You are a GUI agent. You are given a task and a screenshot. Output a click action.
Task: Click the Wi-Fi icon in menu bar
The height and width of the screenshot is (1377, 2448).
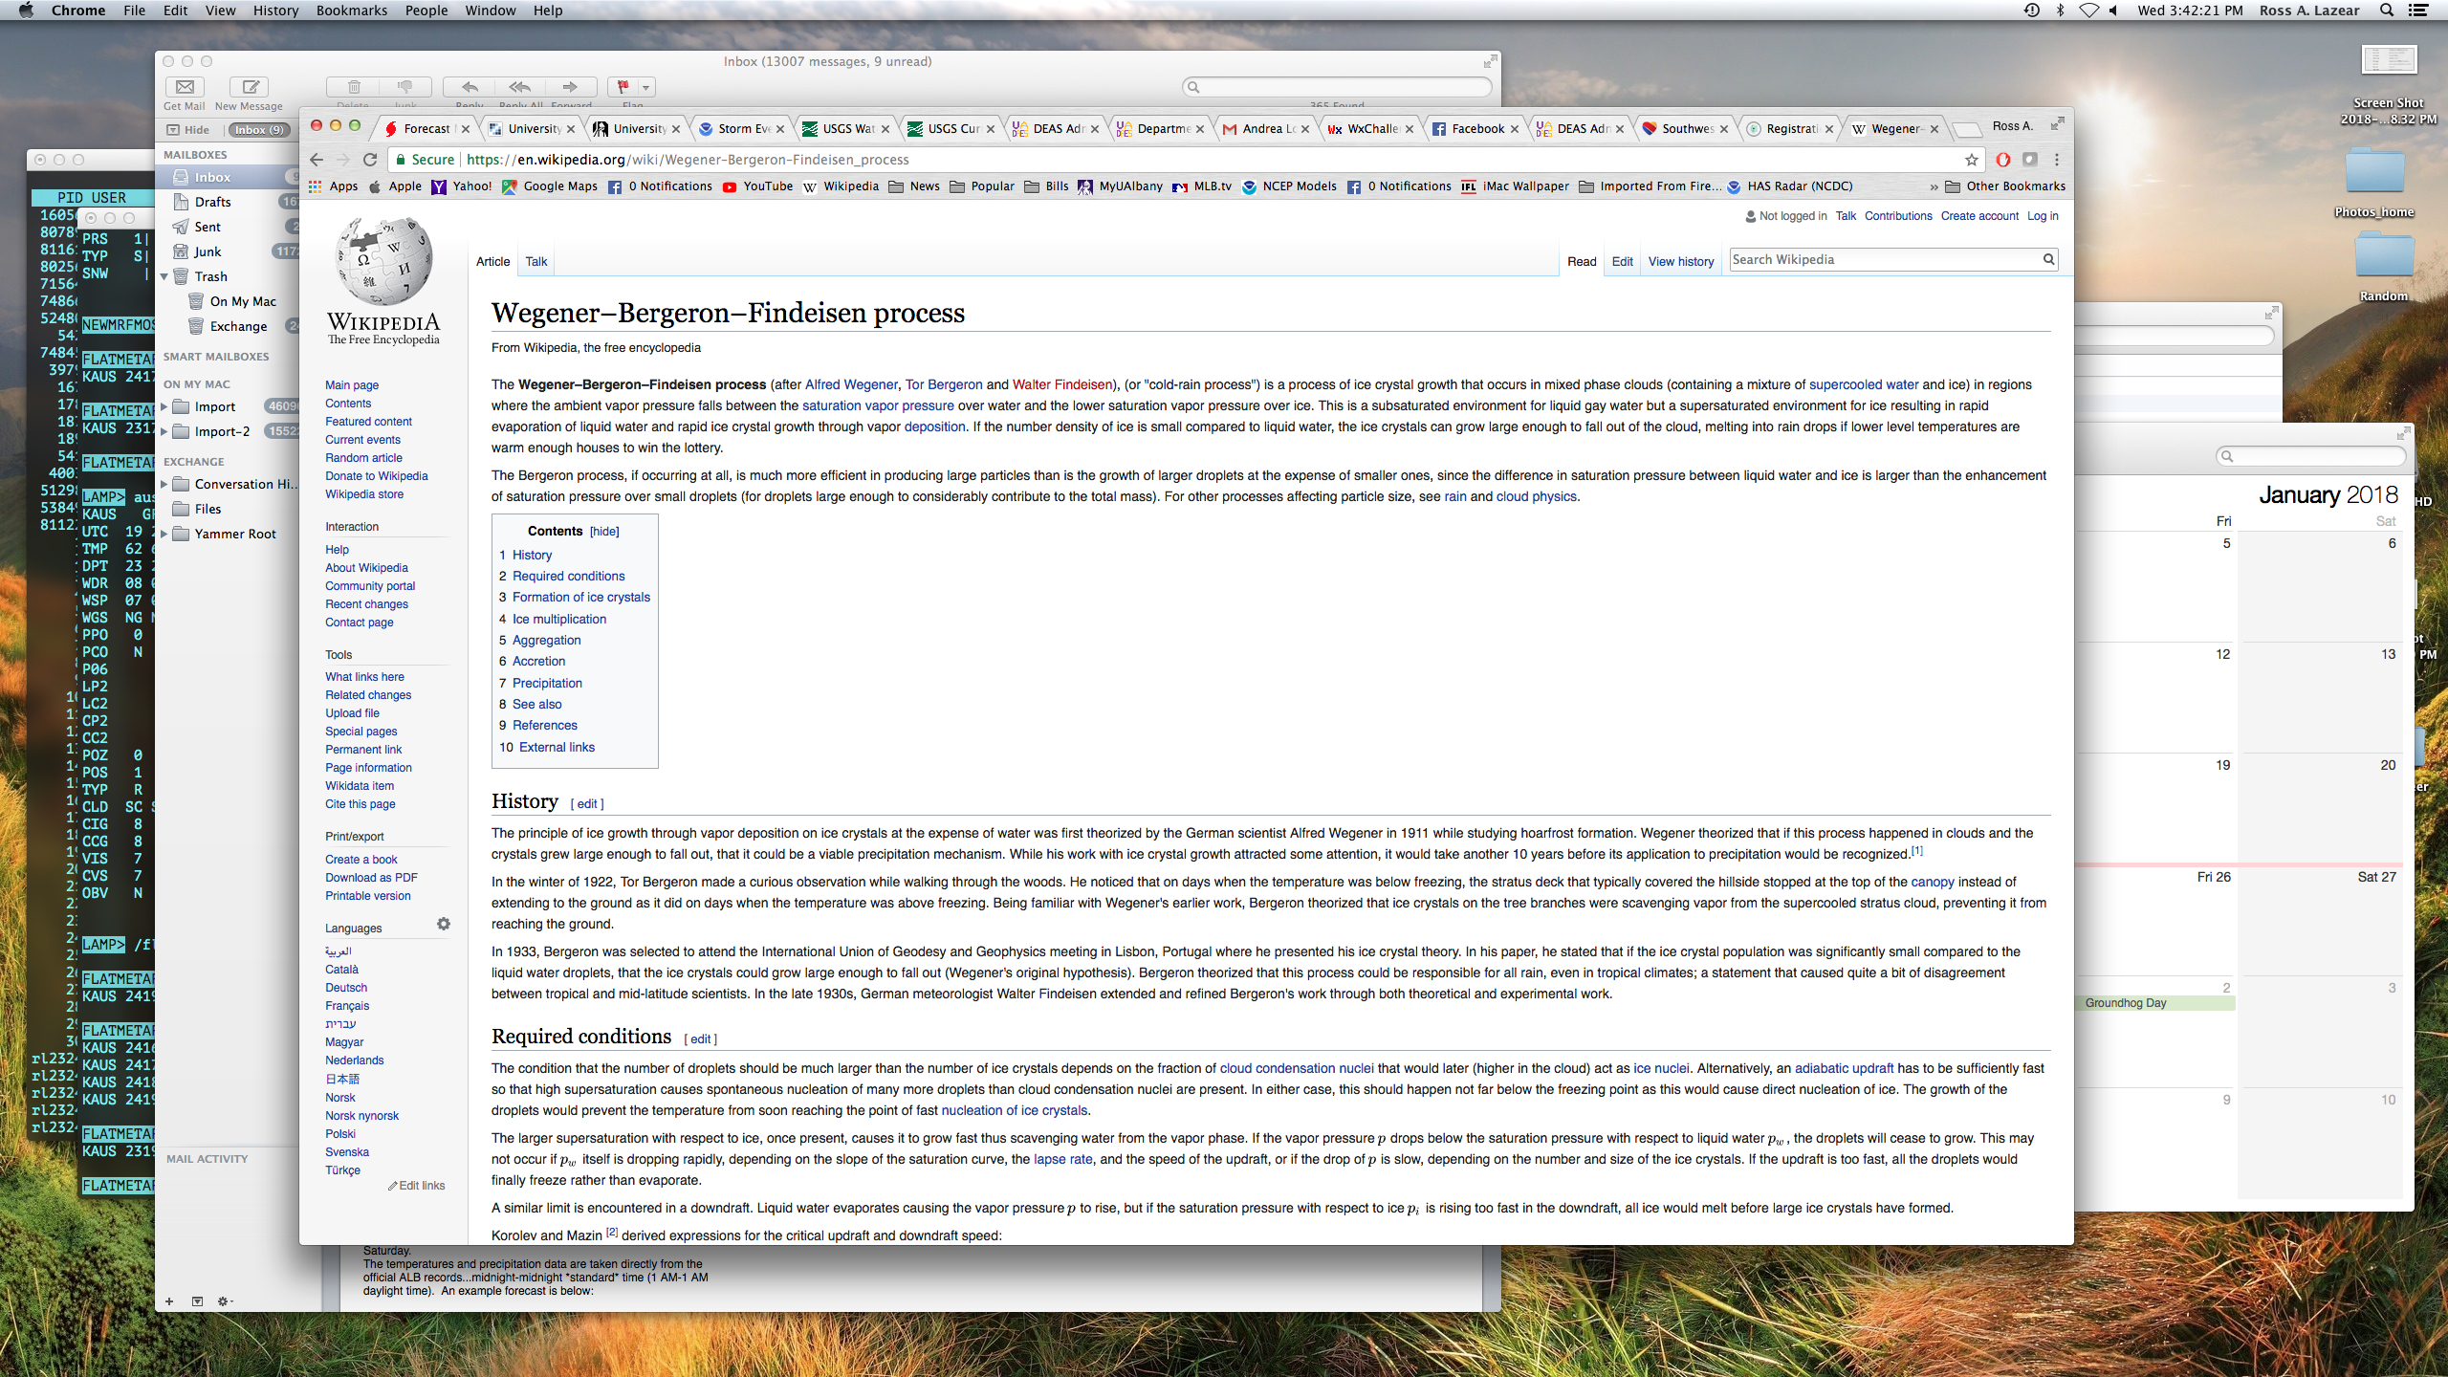coord(2088,11)
